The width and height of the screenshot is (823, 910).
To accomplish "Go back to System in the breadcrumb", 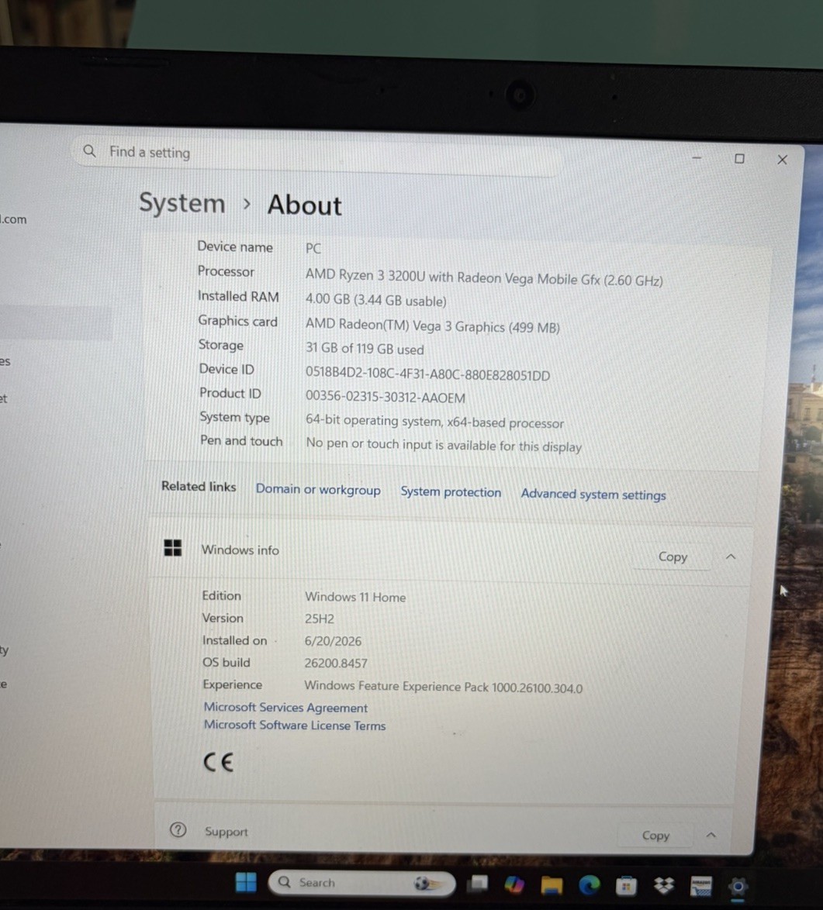I will [x=182, y=203].
